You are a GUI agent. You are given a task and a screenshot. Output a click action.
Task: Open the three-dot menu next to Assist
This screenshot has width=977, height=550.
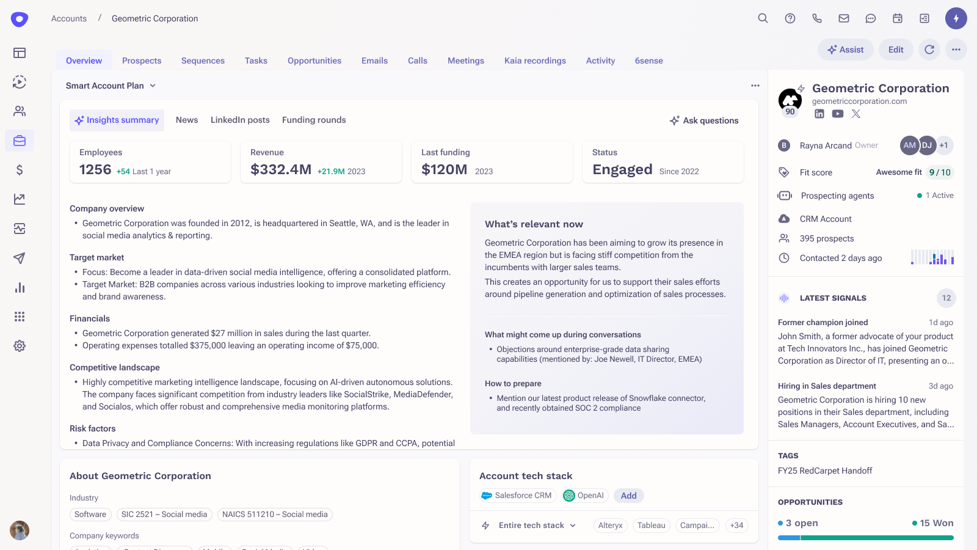[x=956, y=50]
